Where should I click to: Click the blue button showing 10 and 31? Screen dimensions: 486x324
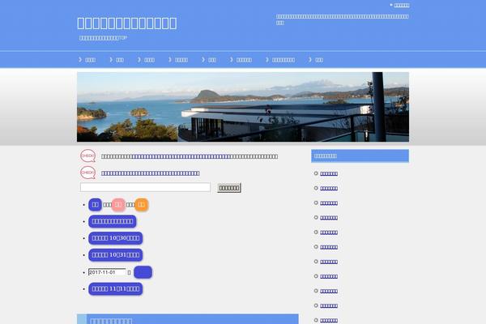116,255
